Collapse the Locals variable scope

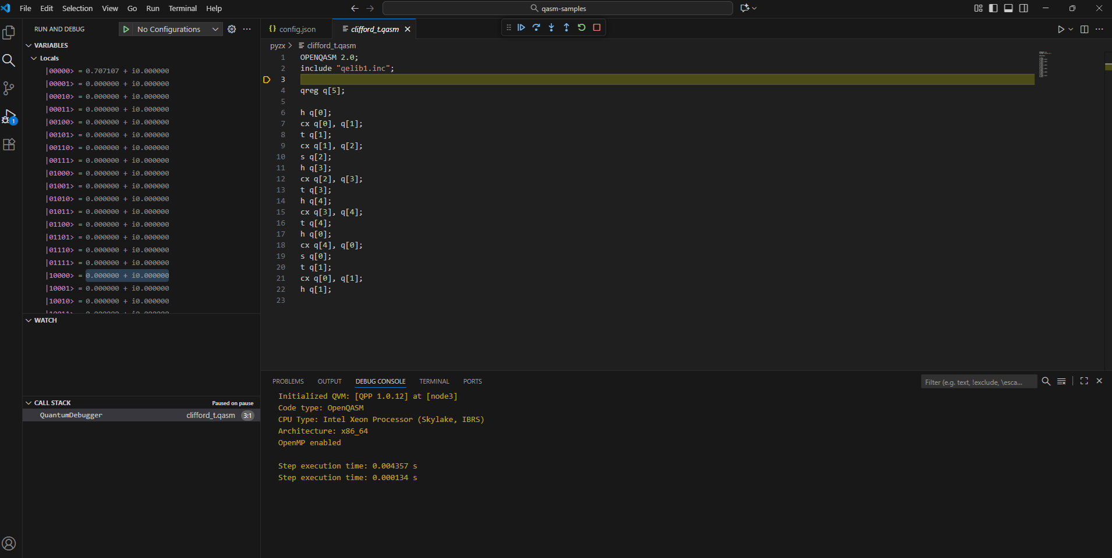[34, 58]
